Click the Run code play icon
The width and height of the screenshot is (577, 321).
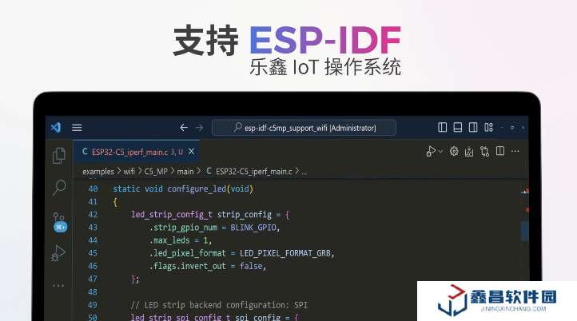tap(430, 151)
